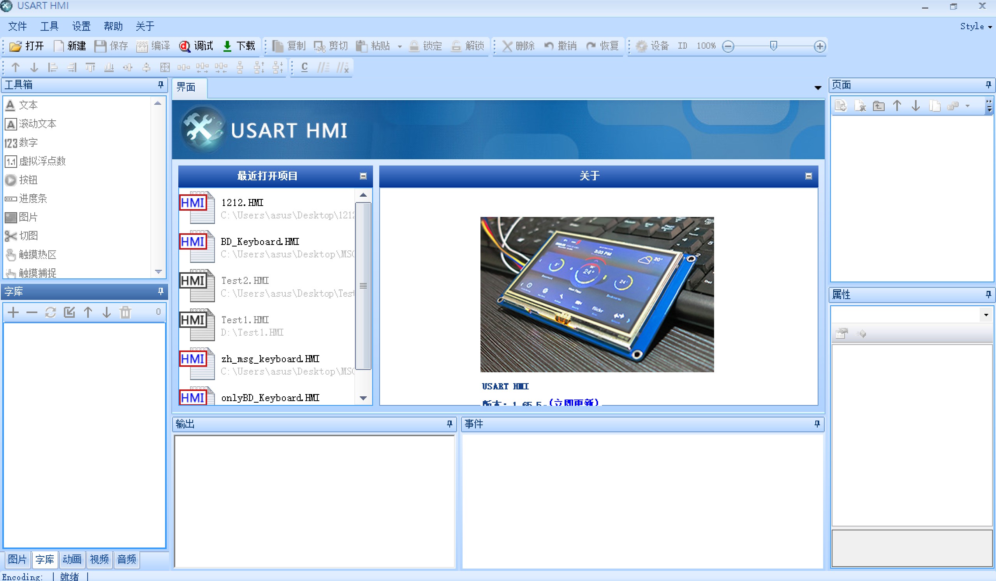Collapse the 关于 panel
The image size is (996, 581).
tap(809, 176)
